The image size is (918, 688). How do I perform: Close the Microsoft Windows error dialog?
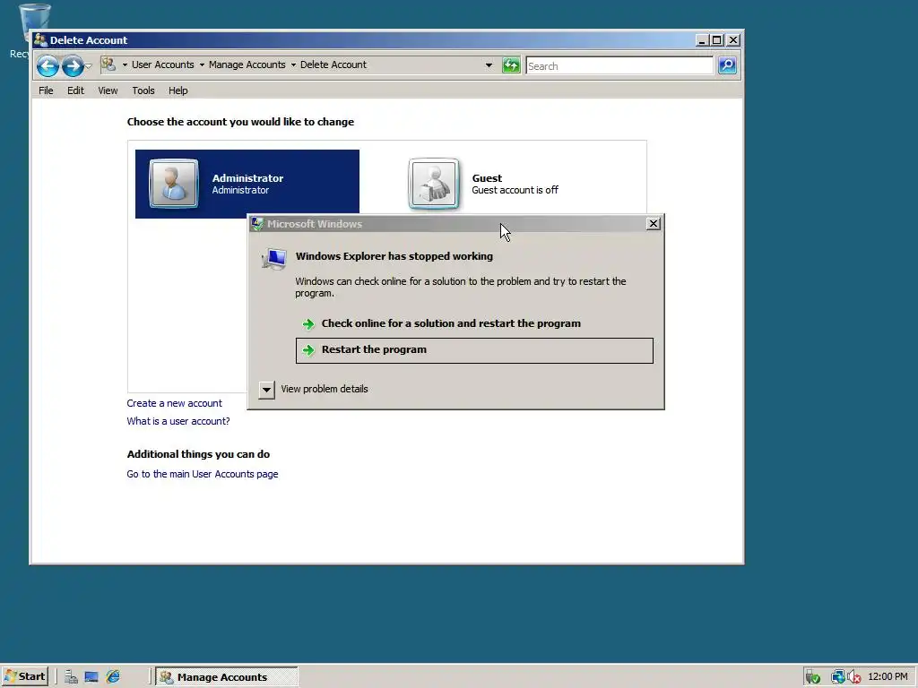[654, 223]
